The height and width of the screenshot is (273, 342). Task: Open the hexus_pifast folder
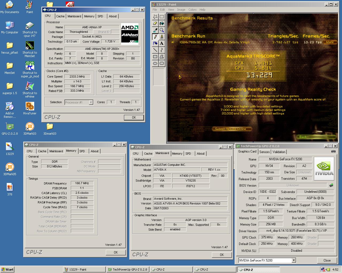click(10, 47)
